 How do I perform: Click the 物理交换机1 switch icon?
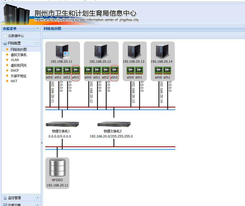[62, 124]
